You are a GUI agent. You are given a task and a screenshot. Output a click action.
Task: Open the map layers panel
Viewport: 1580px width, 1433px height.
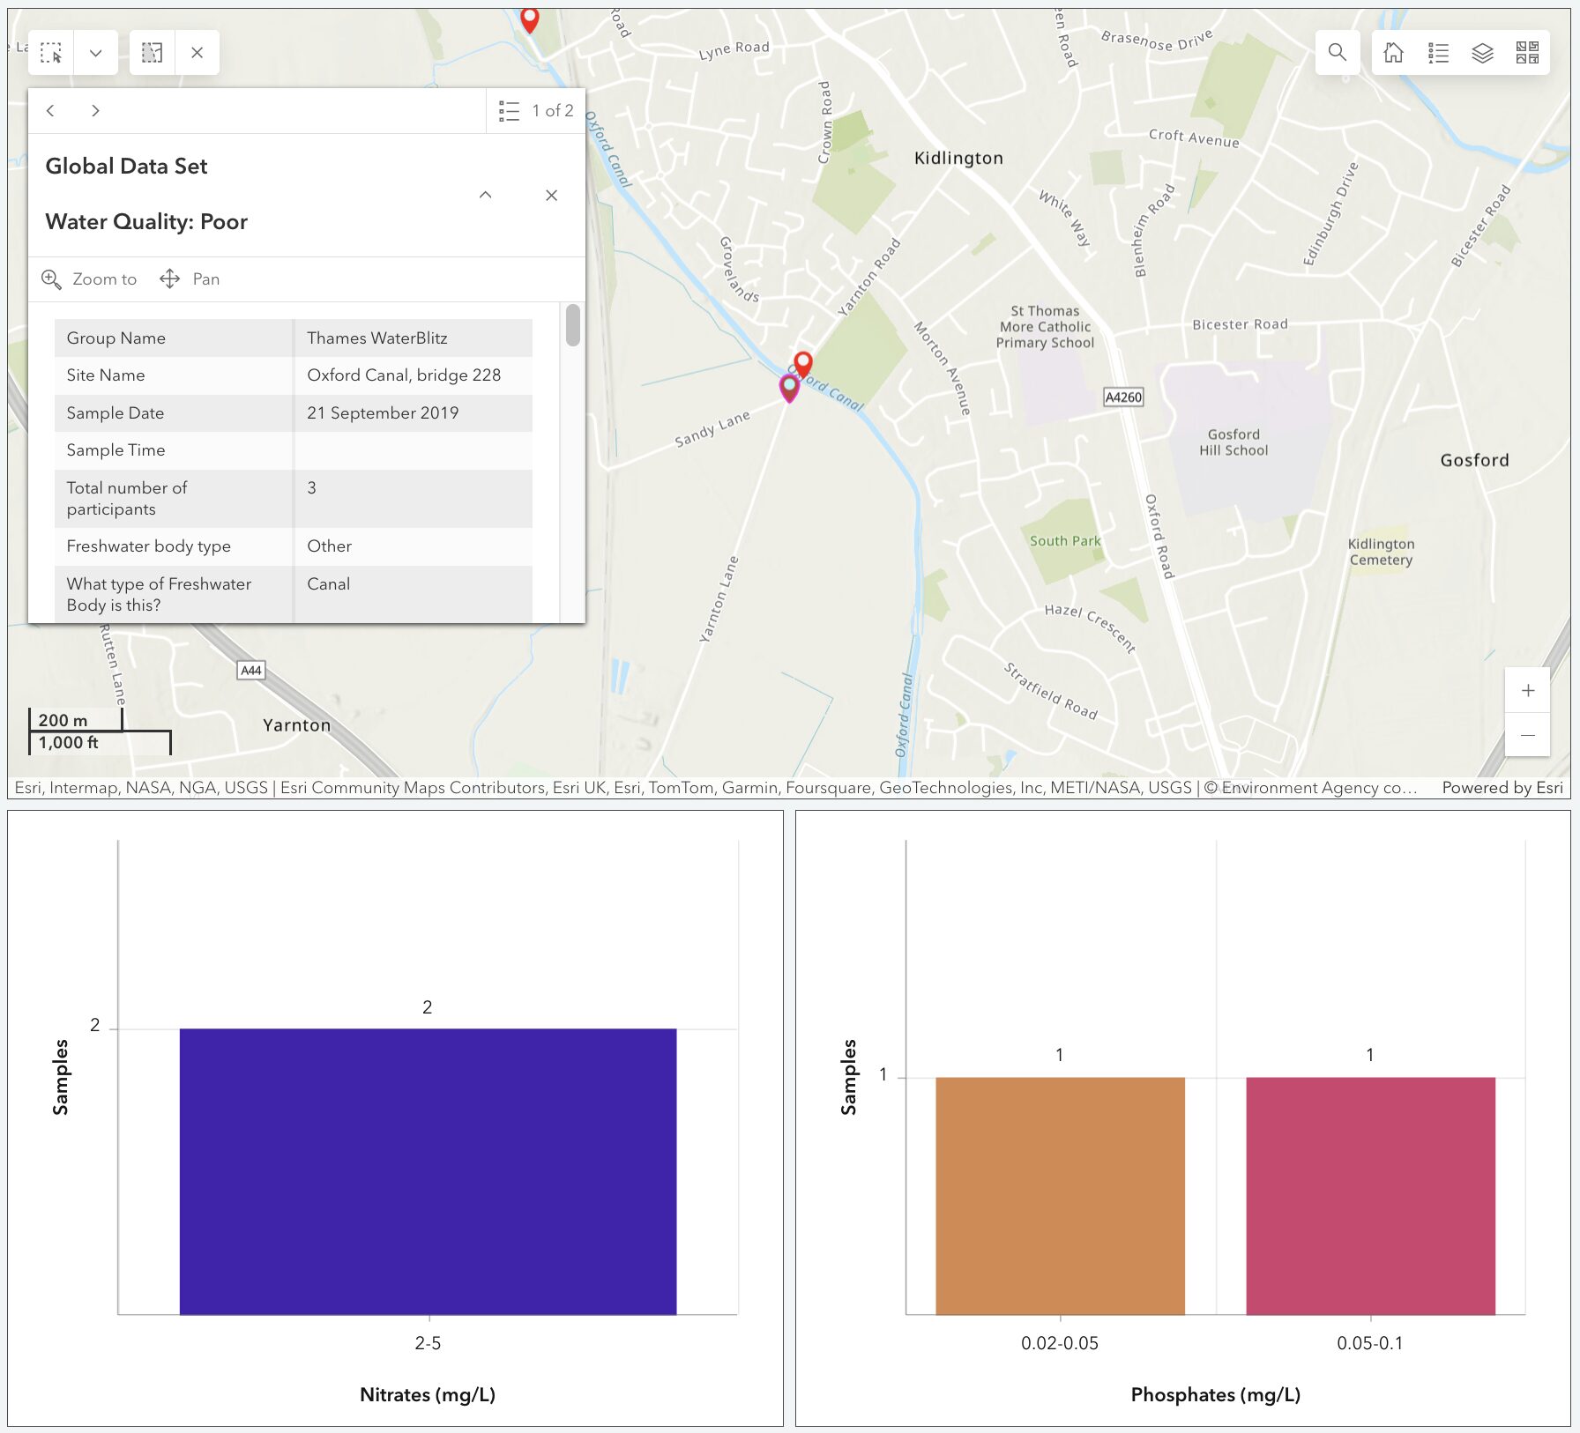point(1482,53)
